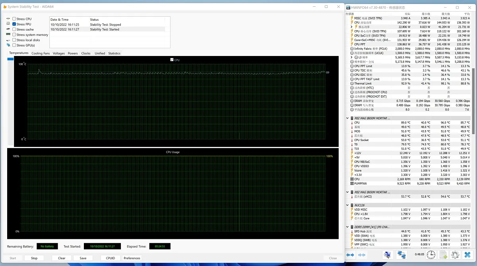
Task: Collapse the first MSI MAG B650M MORTAR group
Action: click(x=348, y=118)
